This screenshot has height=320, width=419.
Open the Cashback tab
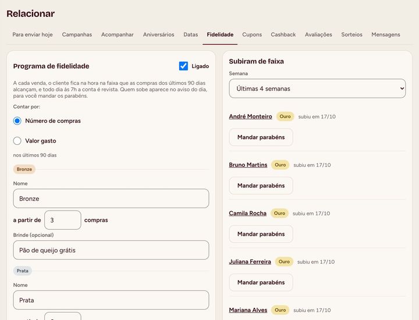(283, 34)
